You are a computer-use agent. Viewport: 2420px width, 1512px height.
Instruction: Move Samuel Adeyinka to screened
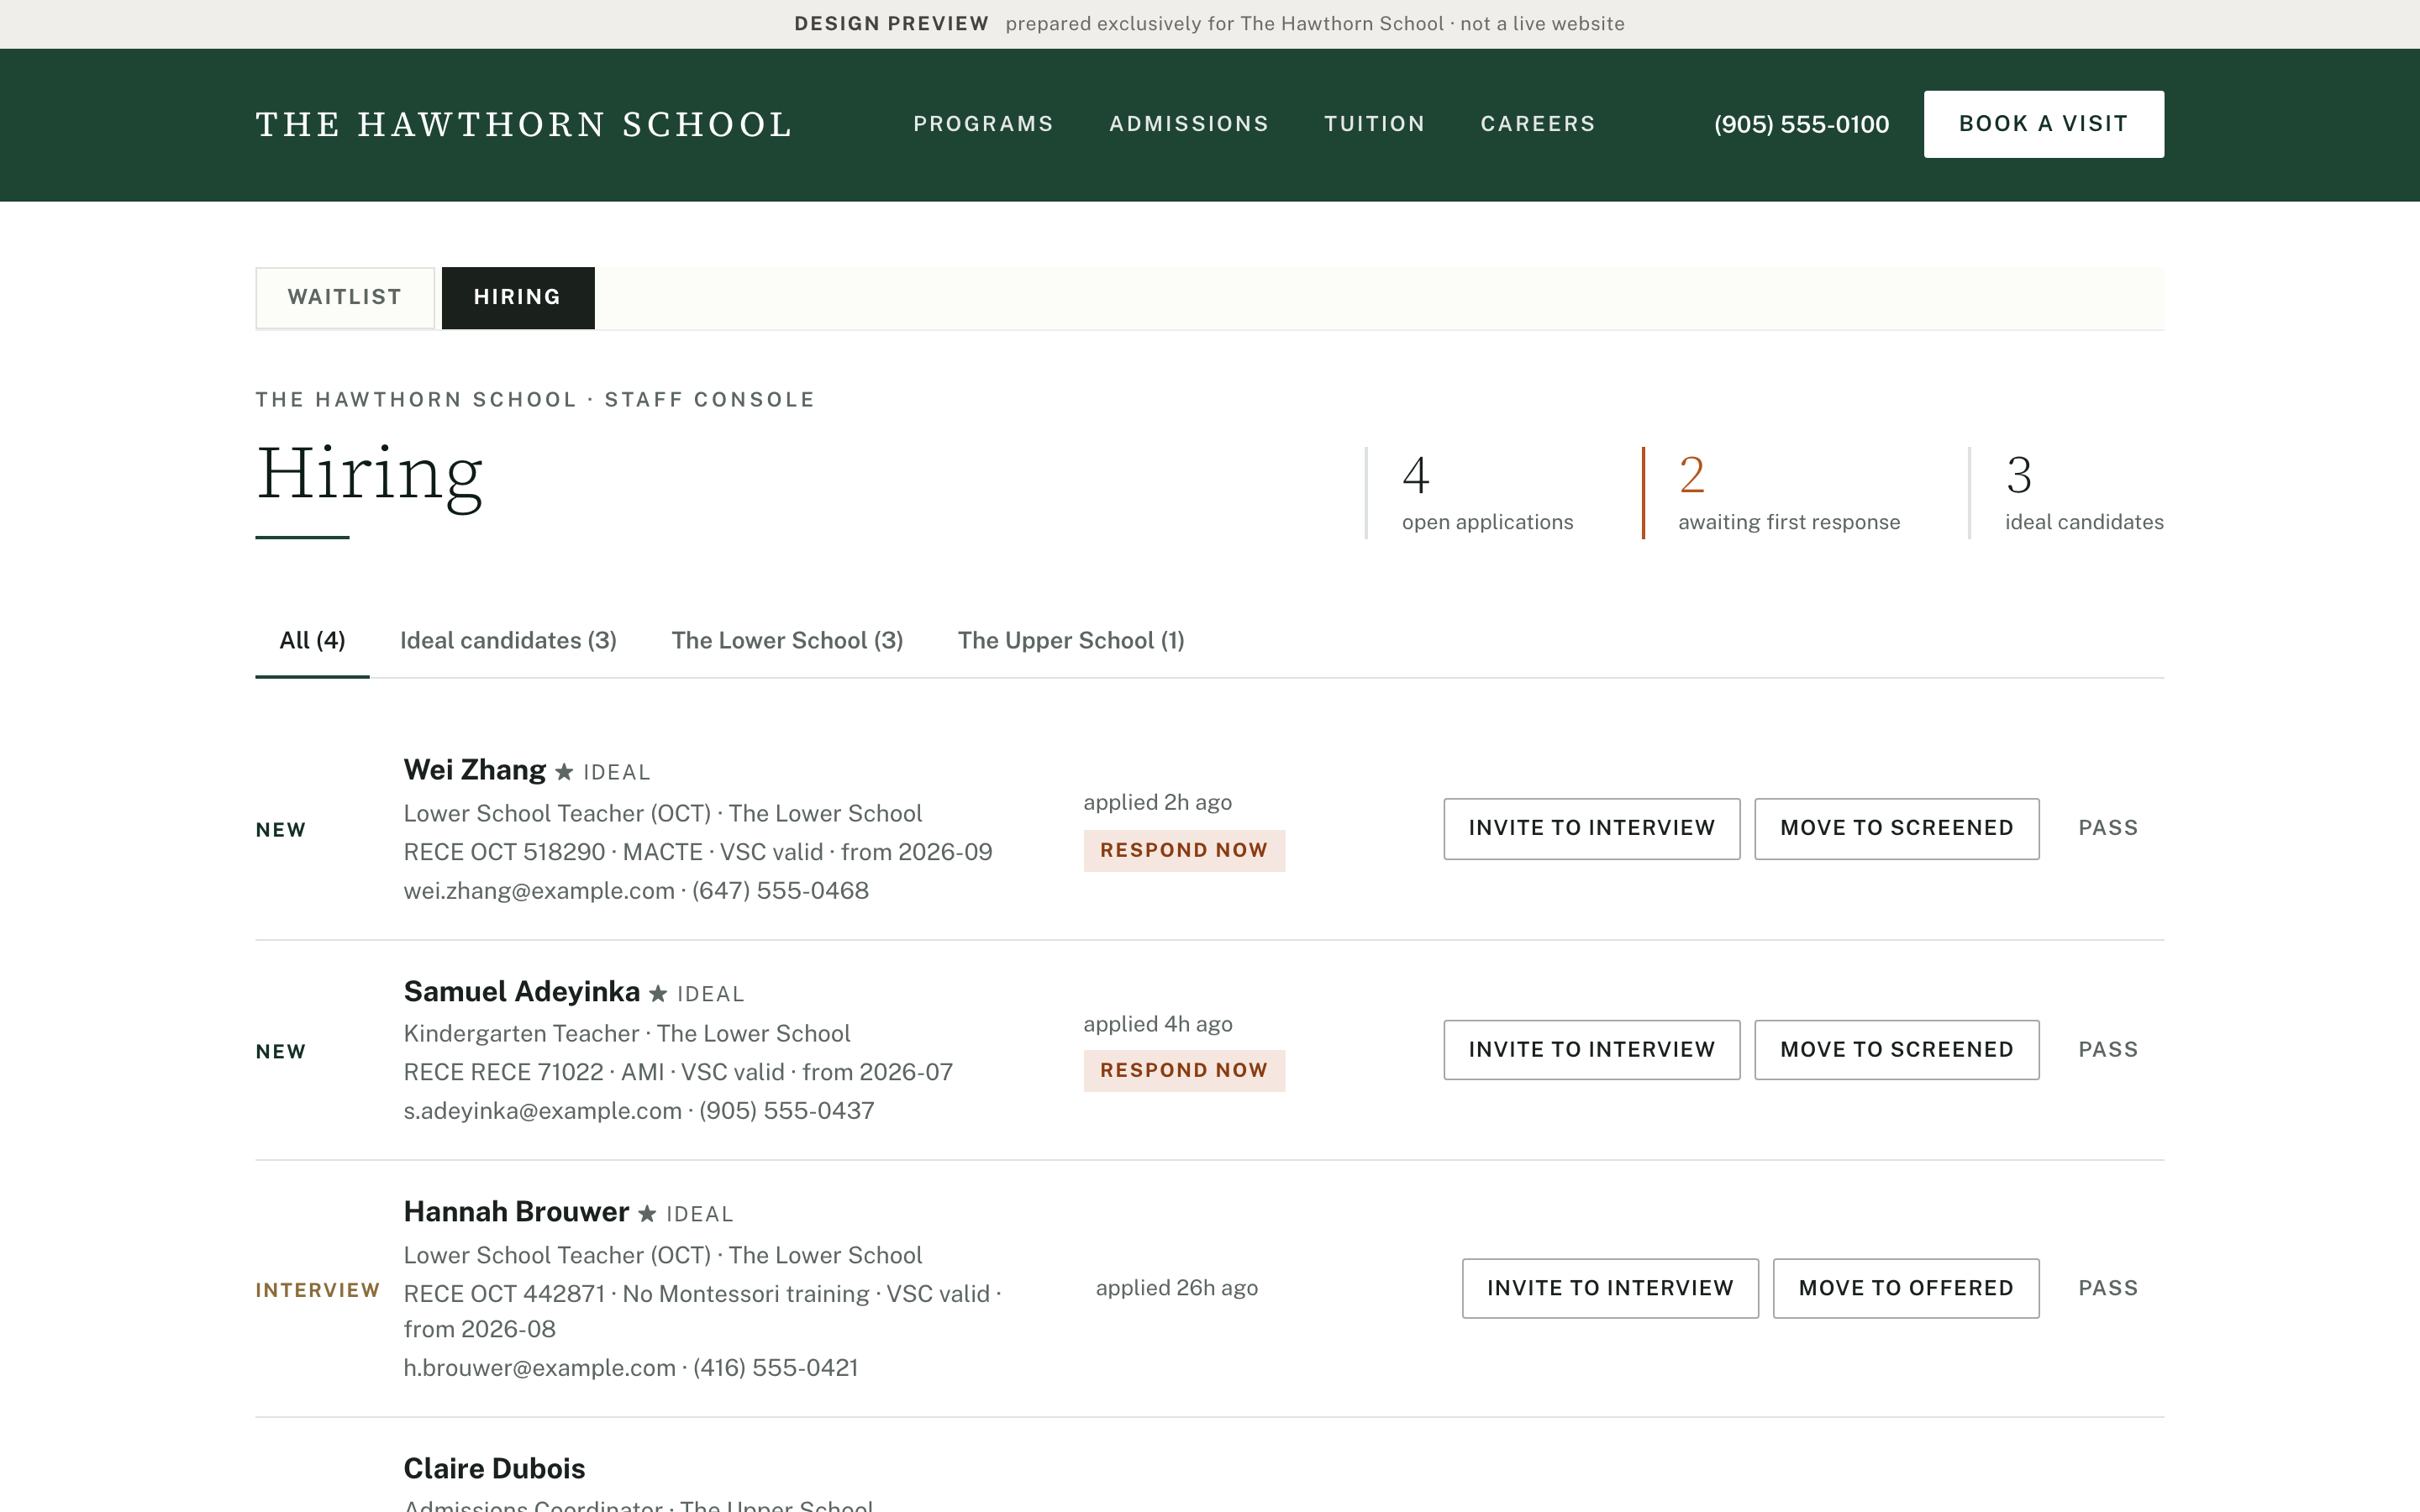[1897, 1050]
